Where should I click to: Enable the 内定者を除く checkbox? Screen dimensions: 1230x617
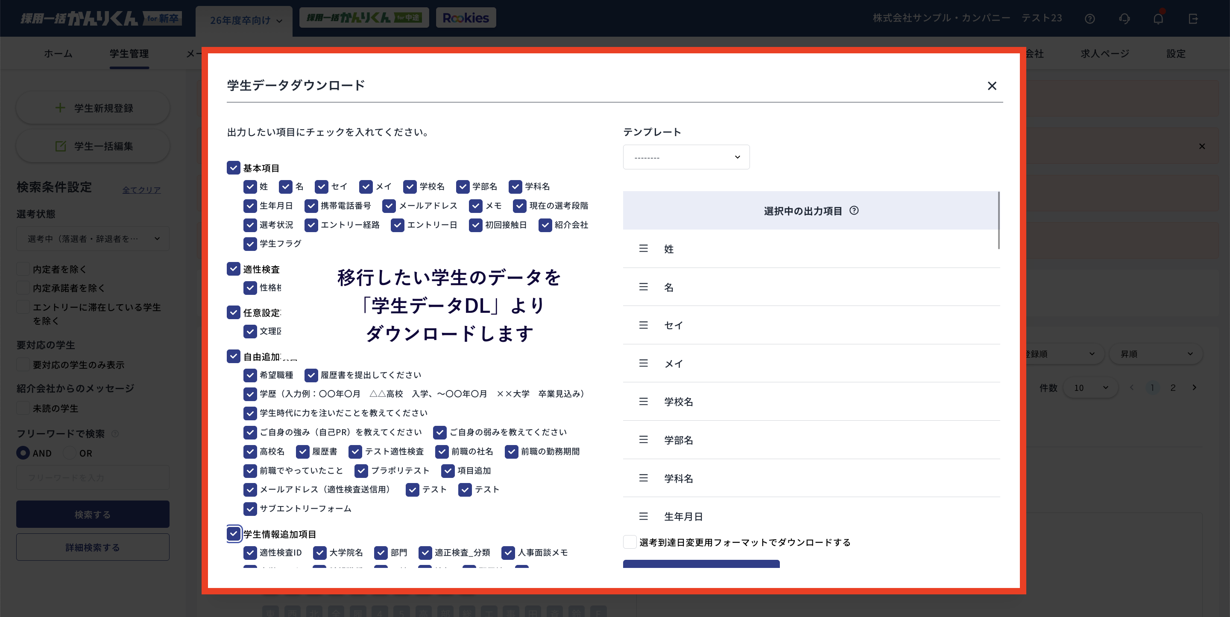click(x=23, y=269)
